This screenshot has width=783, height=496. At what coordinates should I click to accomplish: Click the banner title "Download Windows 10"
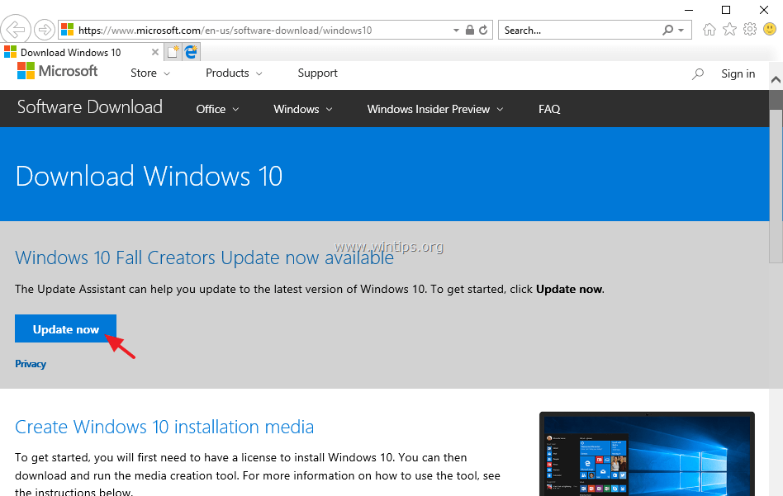149,176
